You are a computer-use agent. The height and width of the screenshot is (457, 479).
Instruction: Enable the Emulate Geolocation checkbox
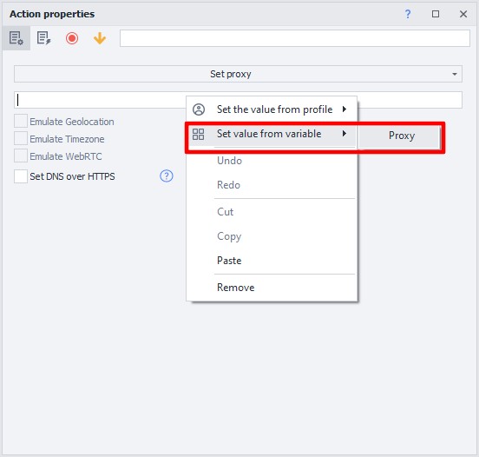coord(21,121)
